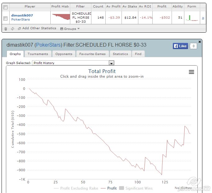Click the Form mini bar chart
The width and height of the screenshot is (212, 193).
[x=192, y=18]
